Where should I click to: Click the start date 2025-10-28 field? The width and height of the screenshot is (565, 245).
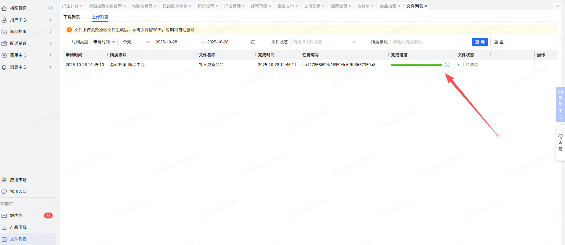click(x=167, y=42)
